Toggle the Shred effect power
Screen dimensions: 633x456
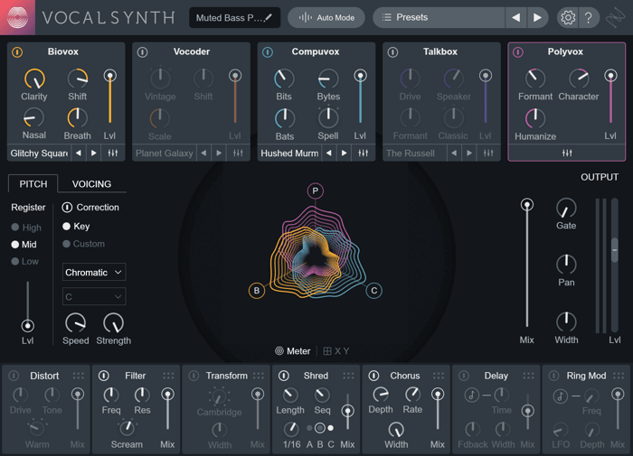click(284, 376)
